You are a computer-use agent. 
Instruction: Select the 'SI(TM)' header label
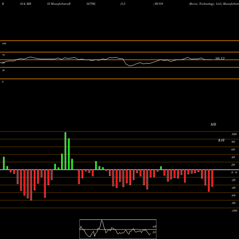pos(91,4)
